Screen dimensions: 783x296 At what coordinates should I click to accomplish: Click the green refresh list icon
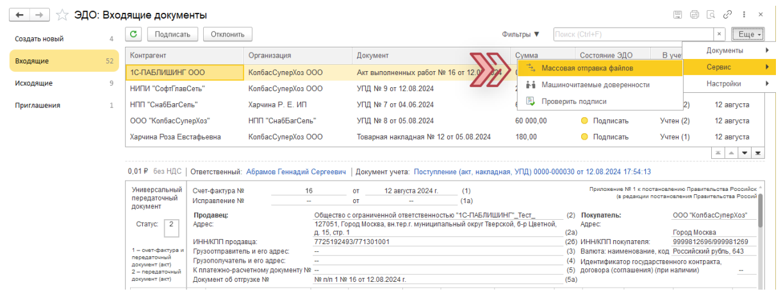134,34
